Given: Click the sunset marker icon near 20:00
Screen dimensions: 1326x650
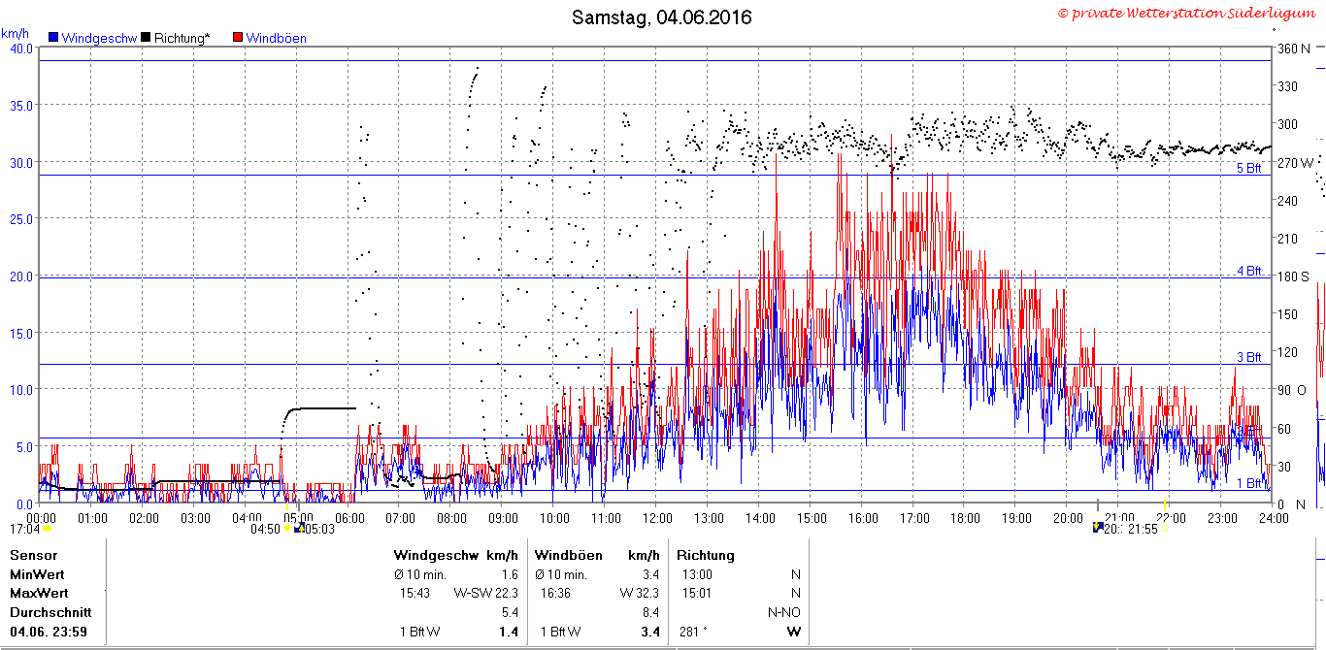Looking at the screenshot, I should tap(1098, 528).
